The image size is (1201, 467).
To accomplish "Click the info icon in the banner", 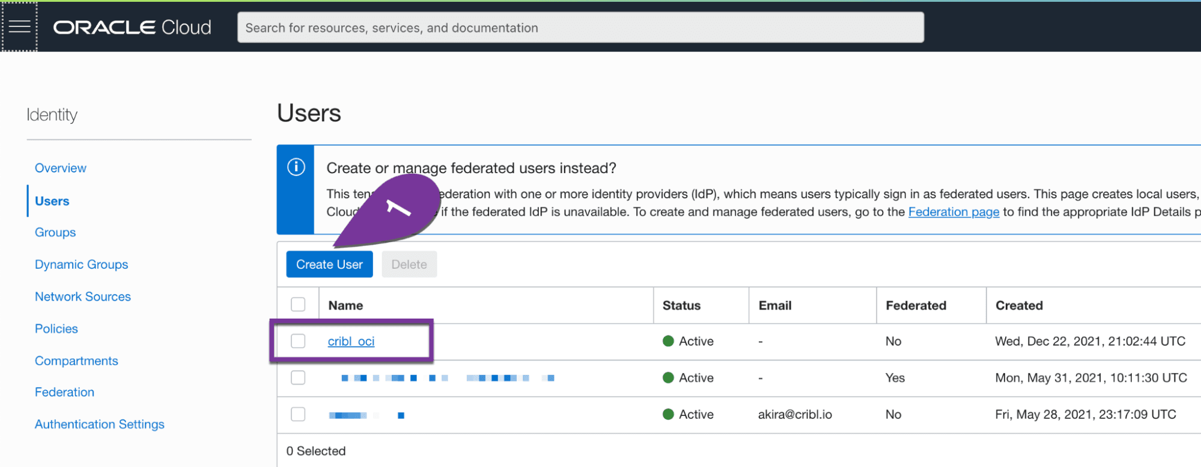I will coord(296,167).
